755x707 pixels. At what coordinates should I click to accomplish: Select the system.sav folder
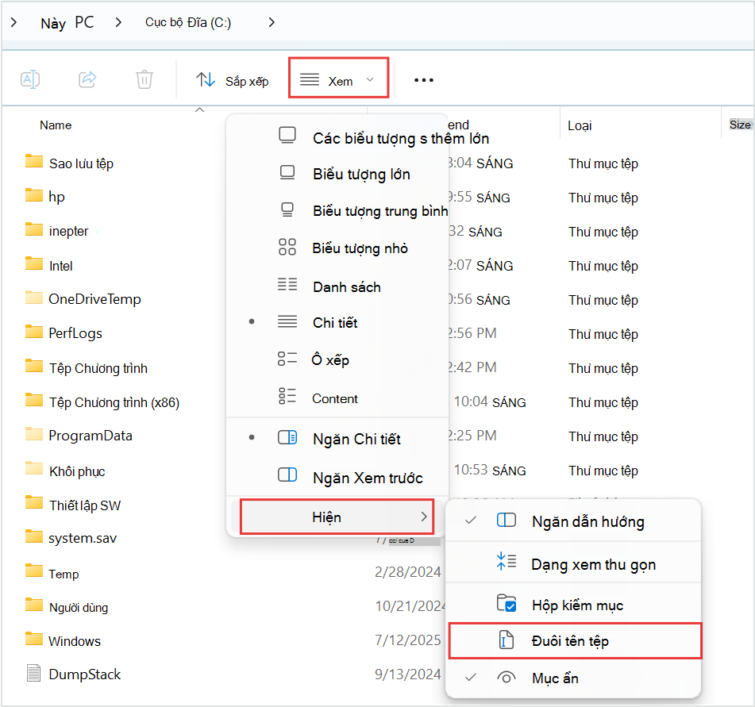[71, 537]
